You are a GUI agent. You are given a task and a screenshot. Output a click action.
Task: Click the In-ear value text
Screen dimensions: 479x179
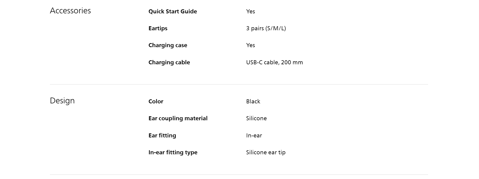(x=254, y=135)
